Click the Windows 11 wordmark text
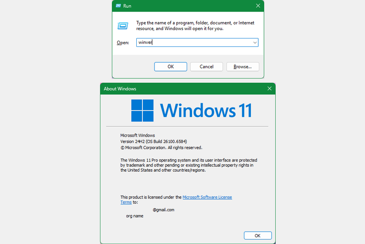365x244 pixels. pyautogui.click(x=206, y=110)
